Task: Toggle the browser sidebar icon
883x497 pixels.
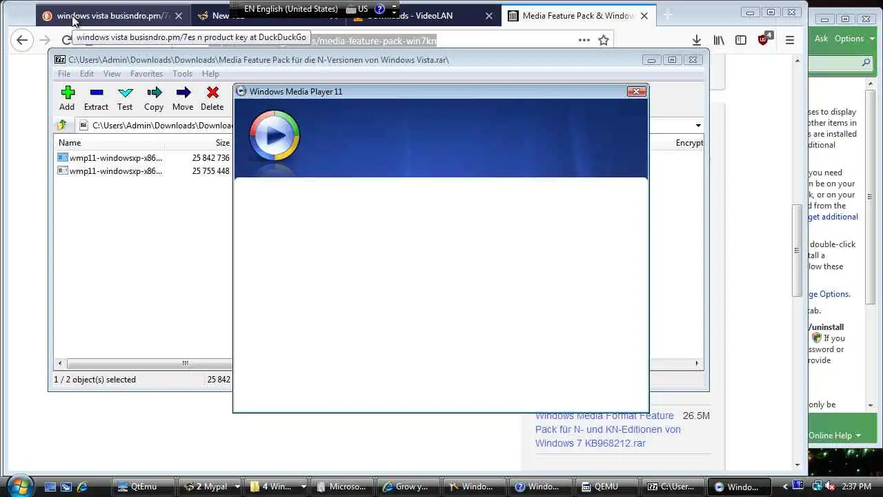Action: [x=741, y=40]
